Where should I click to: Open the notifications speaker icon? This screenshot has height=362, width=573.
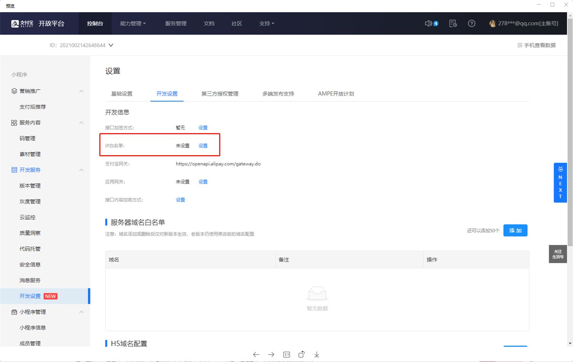pyautogui.click(x=429, y=24)
